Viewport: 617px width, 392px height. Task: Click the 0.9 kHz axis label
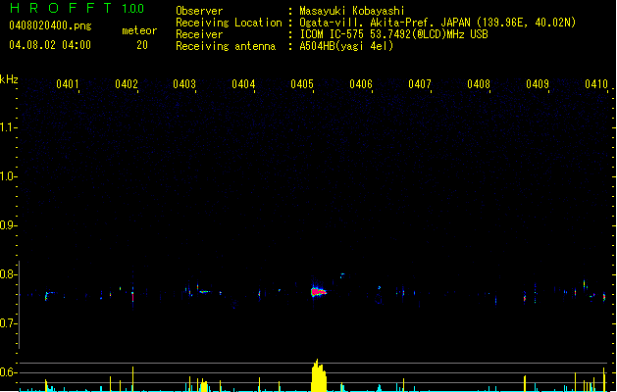[8, 224]
